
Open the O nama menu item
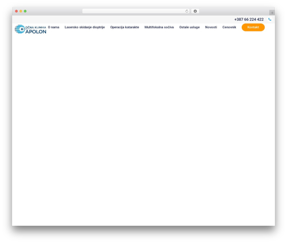(x=53, y=27)
